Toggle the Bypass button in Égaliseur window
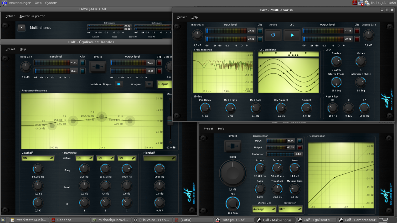 (98, 67)
